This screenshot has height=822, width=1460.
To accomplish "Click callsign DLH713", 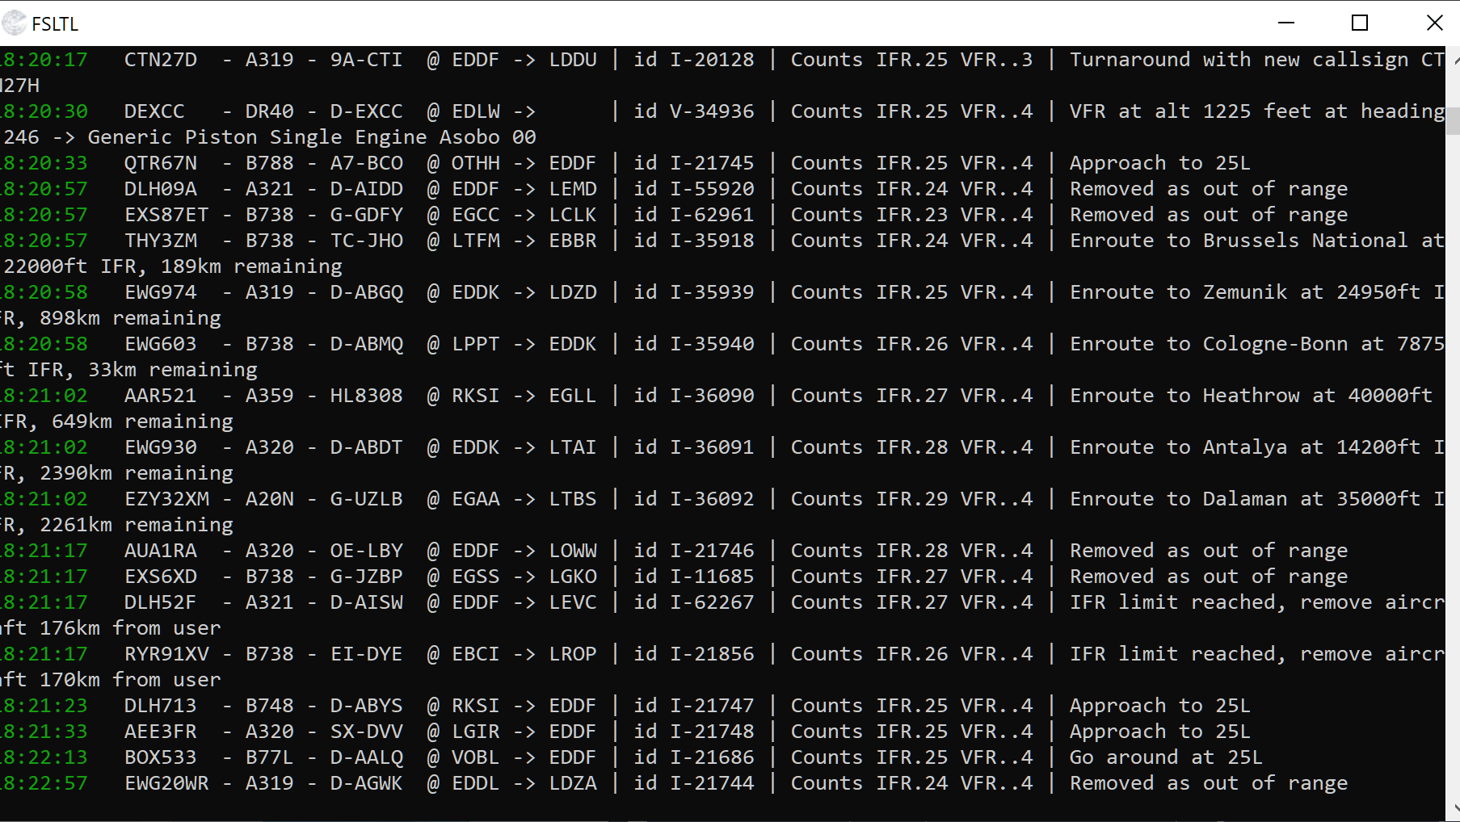I will click(161, 706).
